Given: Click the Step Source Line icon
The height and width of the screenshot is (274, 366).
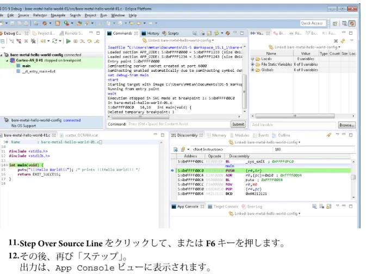Looking at the screenshot, I should pyautogui.click(x=83, y=41).
